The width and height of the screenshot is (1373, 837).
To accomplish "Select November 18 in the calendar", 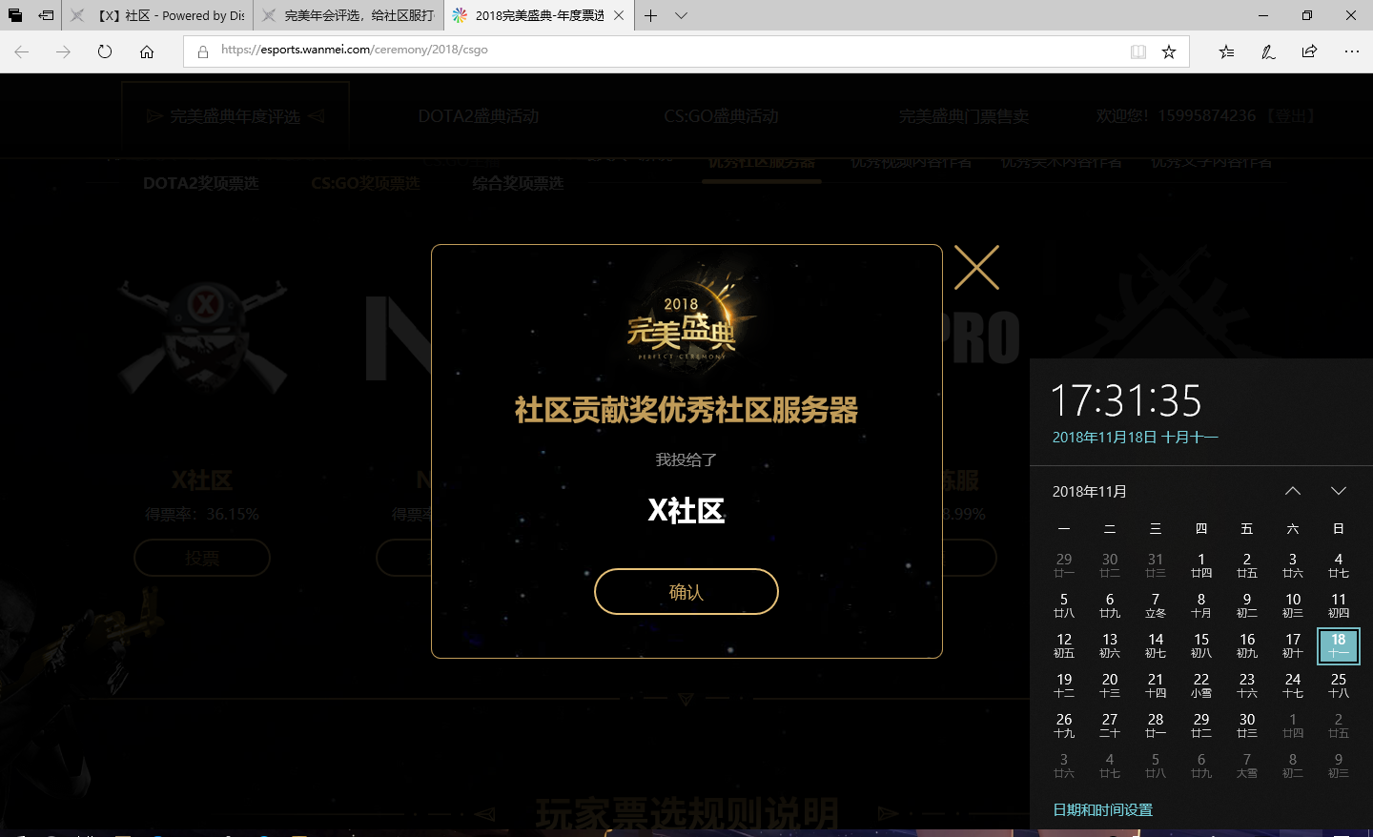I will coord(1338,645).
